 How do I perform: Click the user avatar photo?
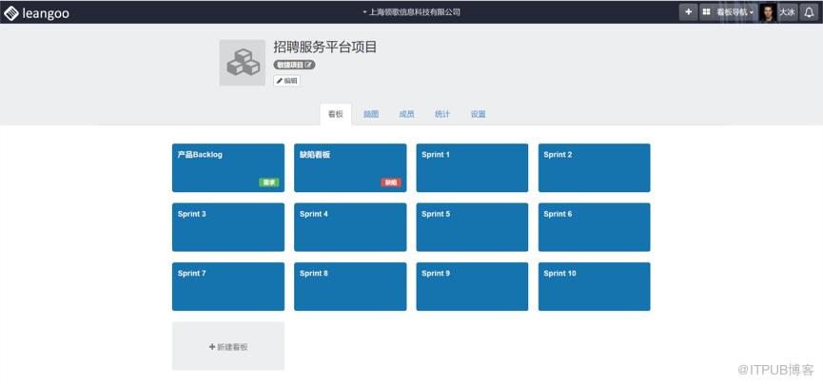(767, 12)
